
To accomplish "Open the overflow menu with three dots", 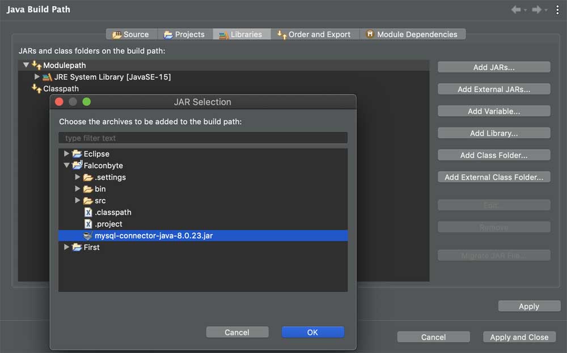I will [x=557, y=9].
